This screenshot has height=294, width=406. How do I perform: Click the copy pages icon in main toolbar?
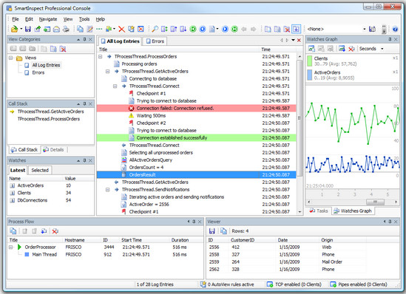point(81,29)
